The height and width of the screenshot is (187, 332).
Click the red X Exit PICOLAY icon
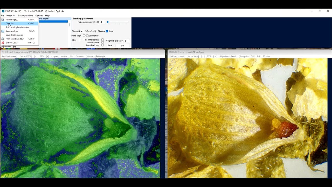3,43
